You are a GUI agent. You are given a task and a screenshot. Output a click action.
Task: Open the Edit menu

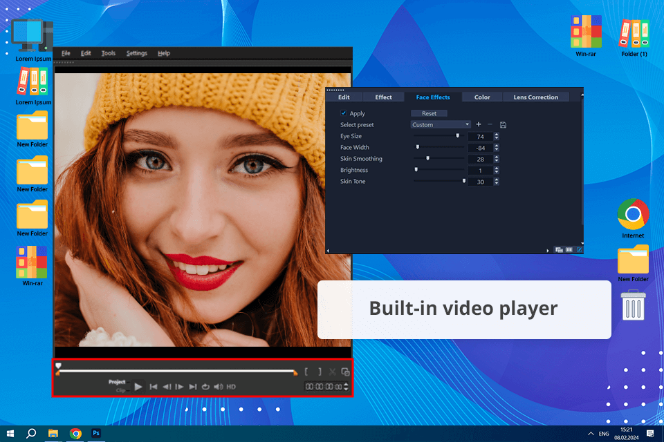[x=86, y=53]
